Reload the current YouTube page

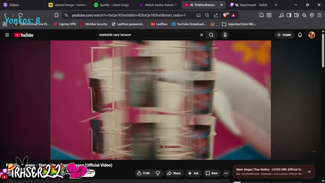(21, 15)
